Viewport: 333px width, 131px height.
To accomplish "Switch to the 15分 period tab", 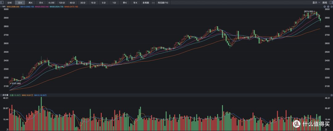I will point(93,3).
